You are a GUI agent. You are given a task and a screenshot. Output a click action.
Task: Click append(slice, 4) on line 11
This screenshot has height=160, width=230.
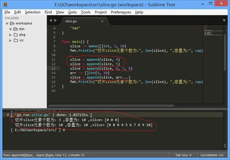103,59
